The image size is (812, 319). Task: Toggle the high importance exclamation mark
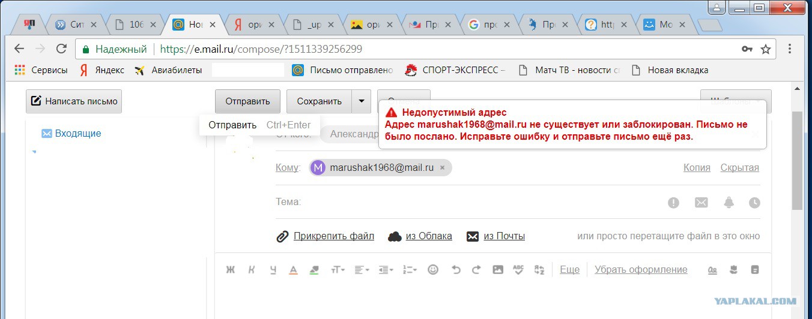tap(674, 203)
